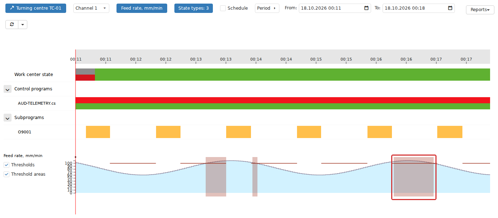The height and width of the screenshot is (218, 498).
Task: Open the refresh options dropdown arrow
Action: tap(23, 24)
